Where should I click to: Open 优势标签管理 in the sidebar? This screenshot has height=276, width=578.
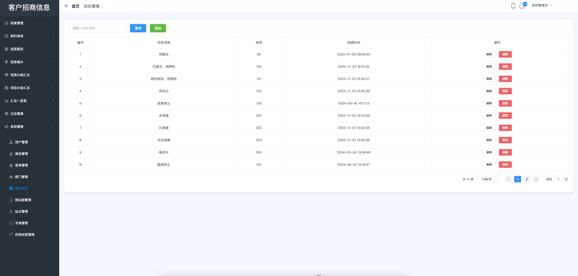(x=24, y=234)
